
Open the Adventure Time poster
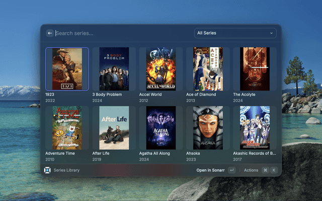coord(67,128)
